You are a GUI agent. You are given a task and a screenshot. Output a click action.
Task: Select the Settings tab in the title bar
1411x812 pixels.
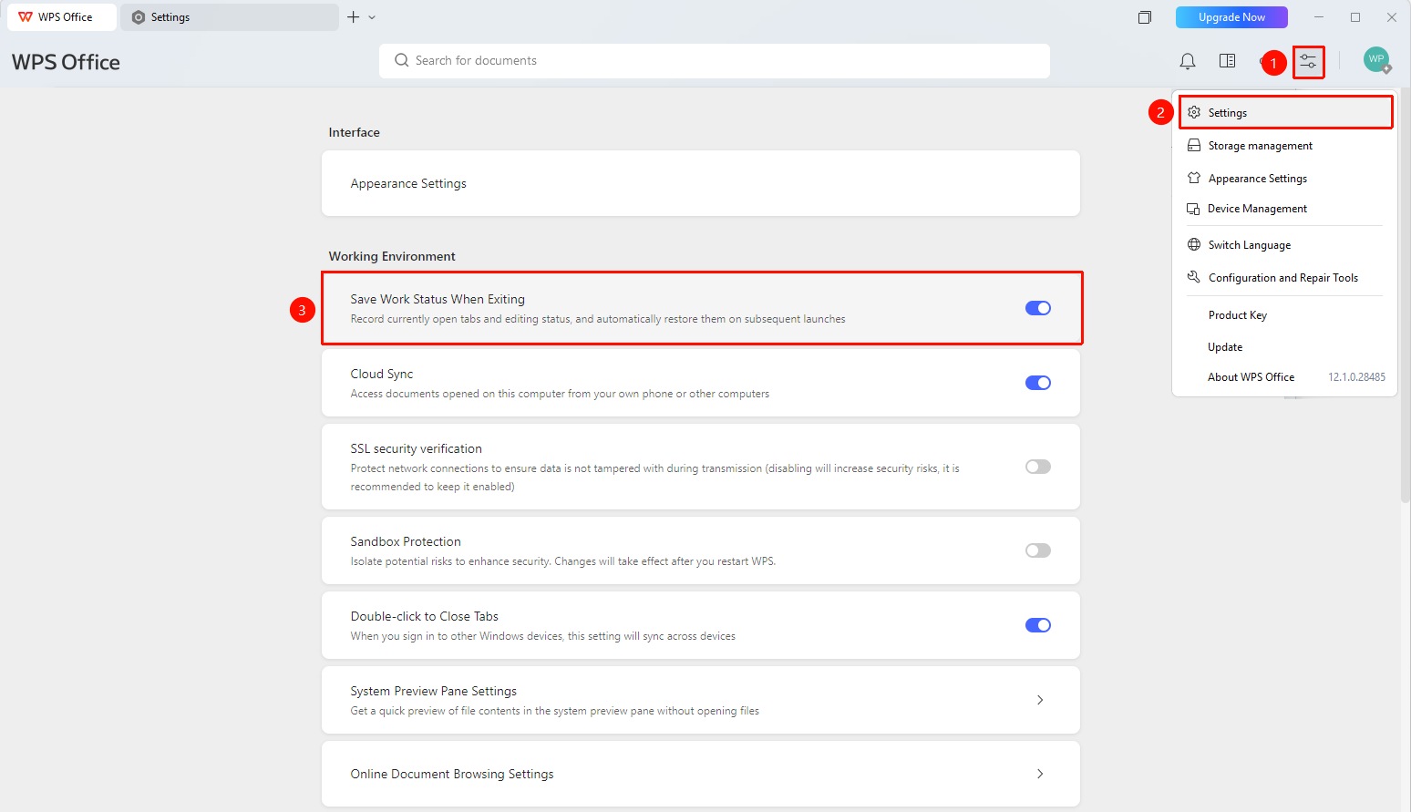230,17
